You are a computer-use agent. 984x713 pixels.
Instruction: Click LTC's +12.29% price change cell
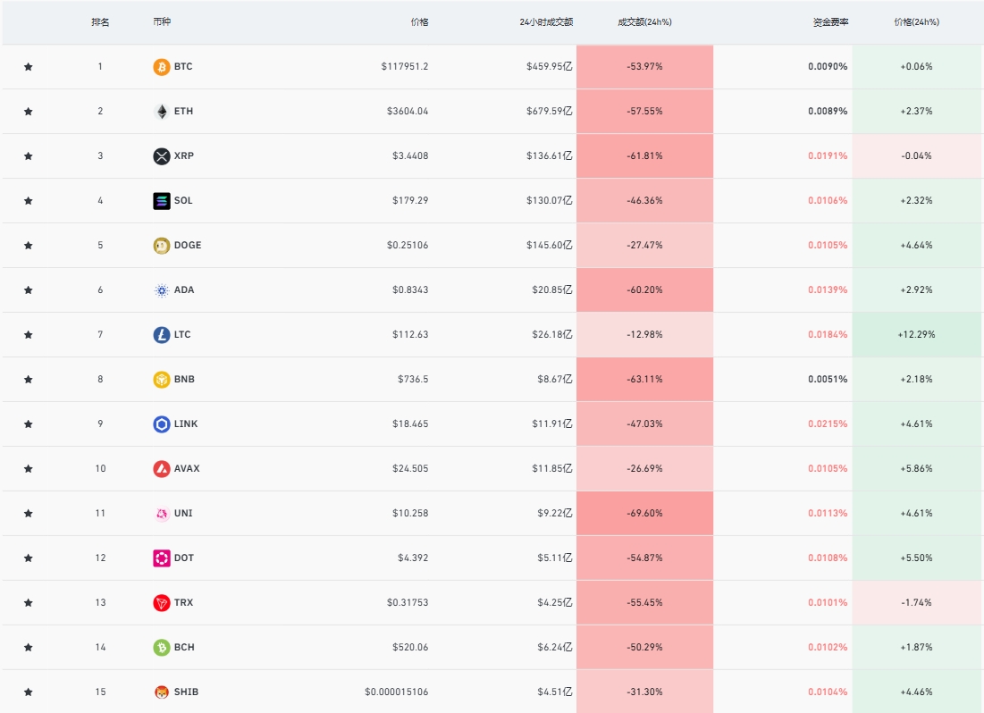point(916,335)
